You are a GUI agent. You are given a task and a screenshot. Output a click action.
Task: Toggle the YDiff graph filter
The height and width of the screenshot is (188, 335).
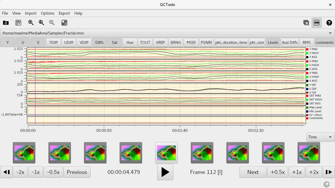click(53, 43)
